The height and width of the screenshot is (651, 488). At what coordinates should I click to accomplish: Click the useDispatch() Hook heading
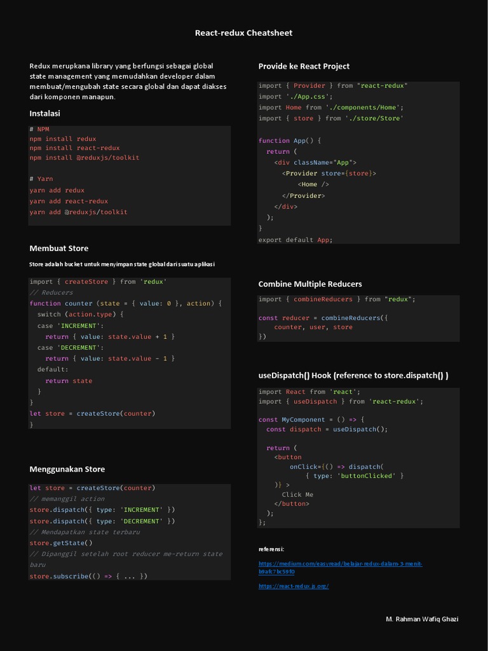(x=353, y=375)
